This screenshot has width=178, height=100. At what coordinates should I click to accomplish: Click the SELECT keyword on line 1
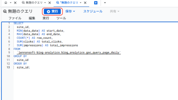[x=18, y=23]
